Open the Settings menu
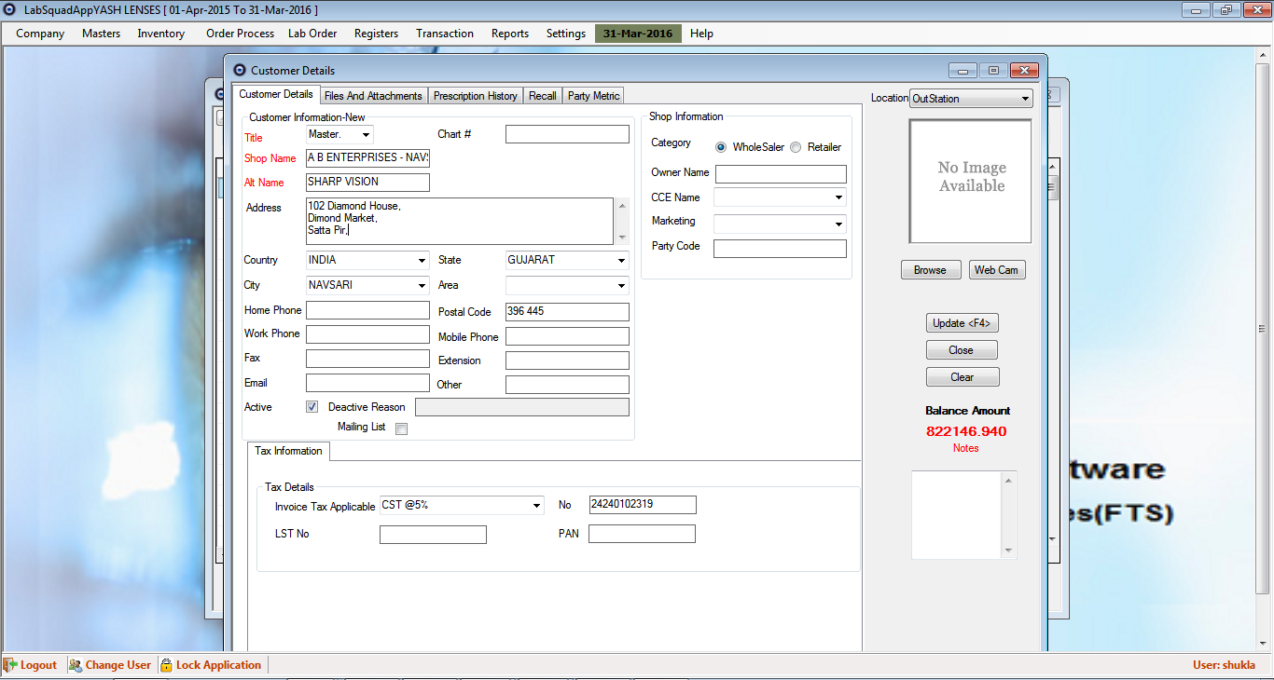Screen dimensions: 1274x680 tap(566, 34)
